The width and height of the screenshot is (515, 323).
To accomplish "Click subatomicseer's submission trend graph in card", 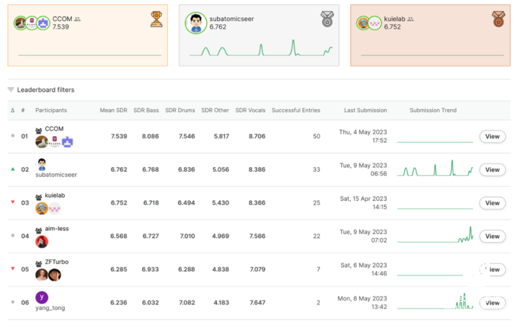I will point(261,48).
